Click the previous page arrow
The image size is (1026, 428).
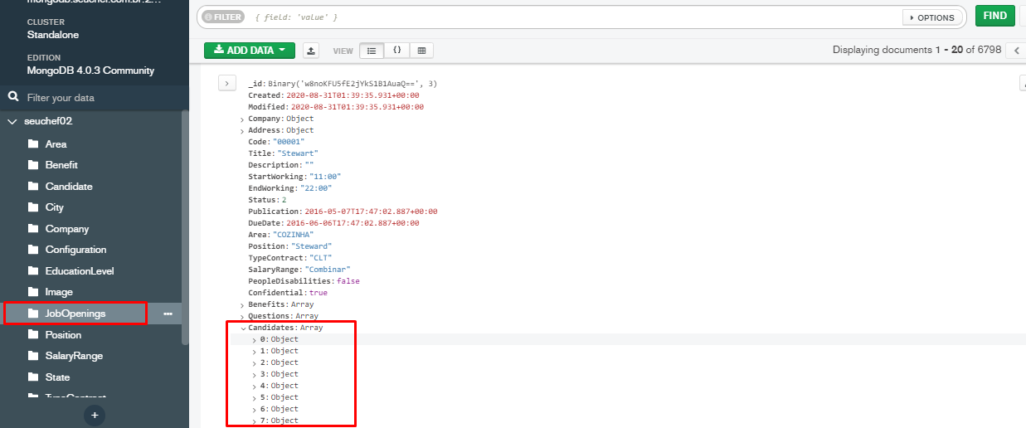pos(1016,51)
